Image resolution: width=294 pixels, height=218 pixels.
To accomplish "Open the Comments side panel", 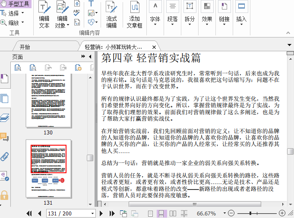I will 4,137.
